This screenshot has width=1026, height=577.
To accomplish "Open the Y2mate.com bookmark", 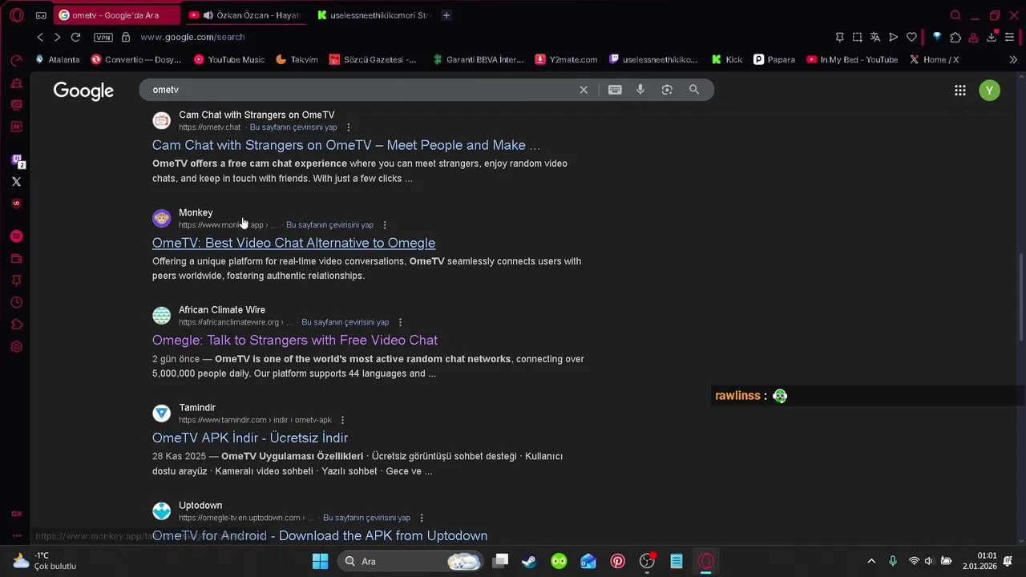I will (566, 59).
